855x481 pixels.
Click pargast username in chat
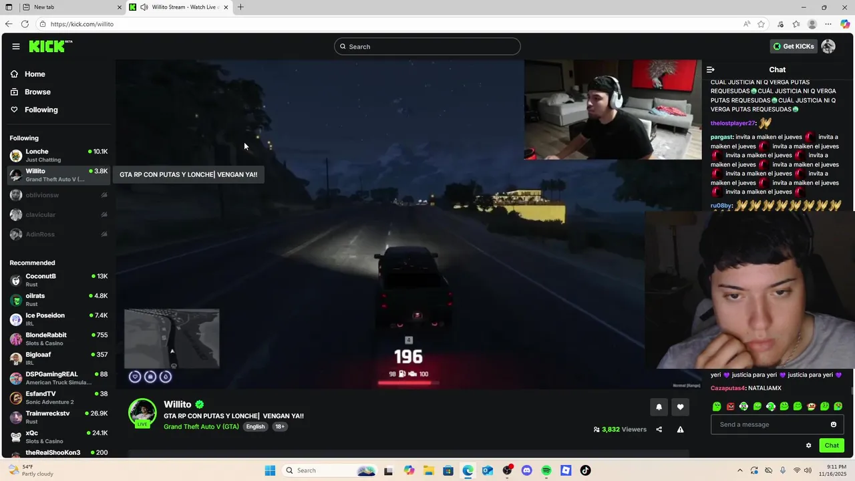pos(721,137)
